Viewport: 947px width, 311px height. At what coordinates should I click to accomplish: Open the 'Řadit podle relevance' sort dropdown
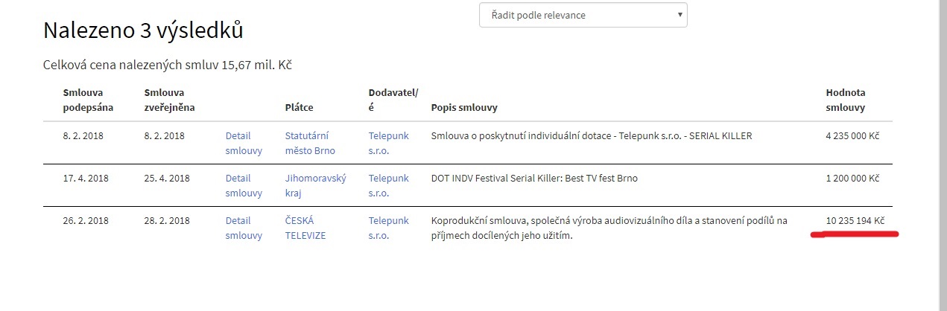pyautogui.click(x=583, y=15)
